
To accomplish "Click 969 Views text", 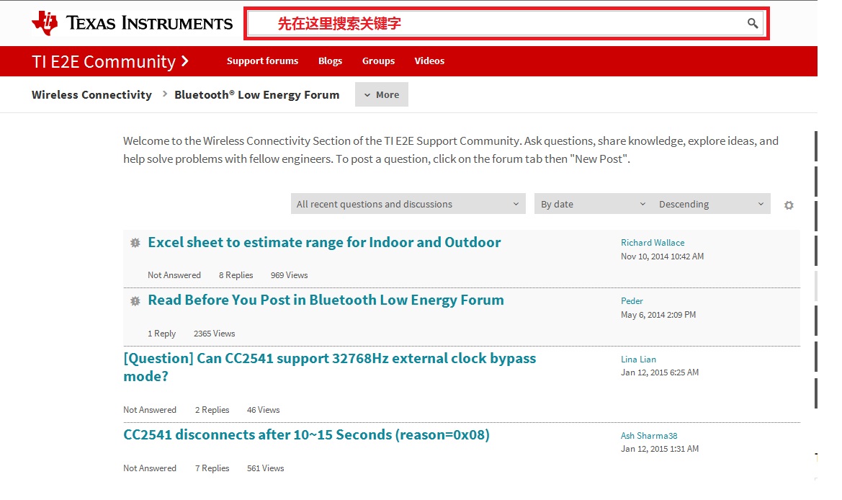I will coord(289,275).
